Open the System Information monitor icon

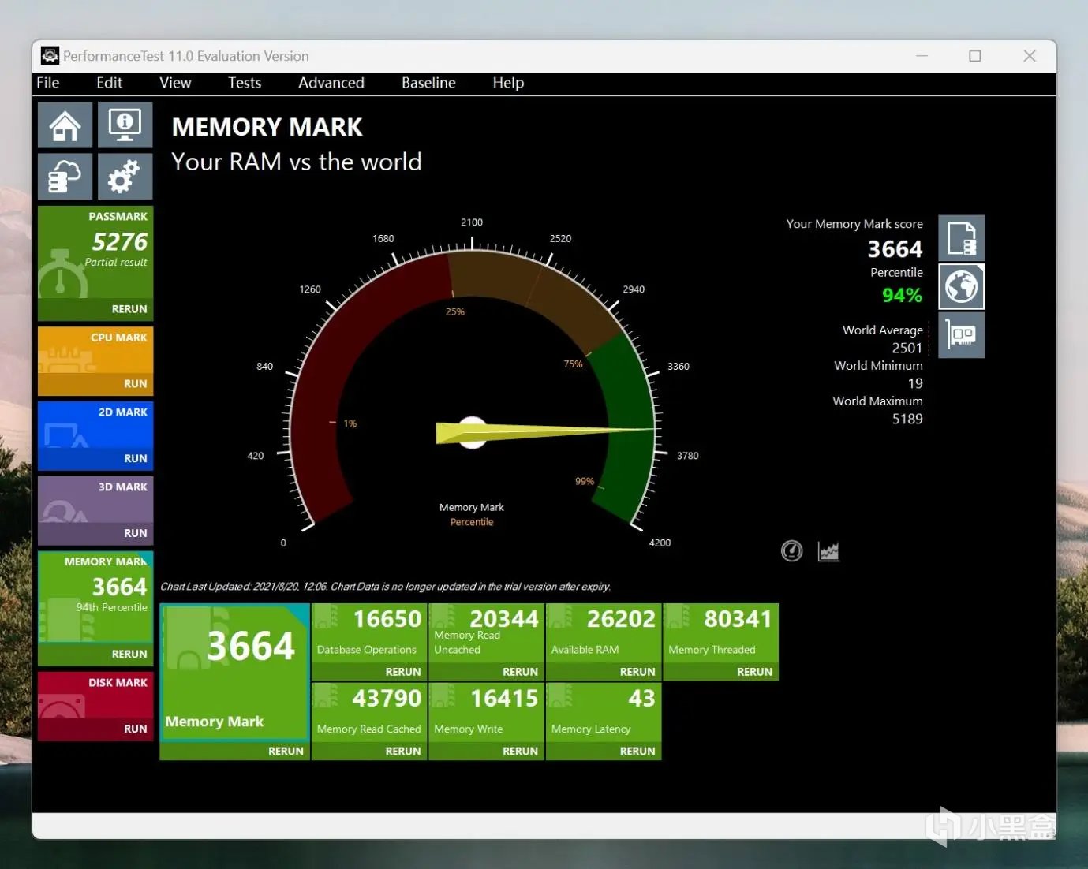coord(125,125)
